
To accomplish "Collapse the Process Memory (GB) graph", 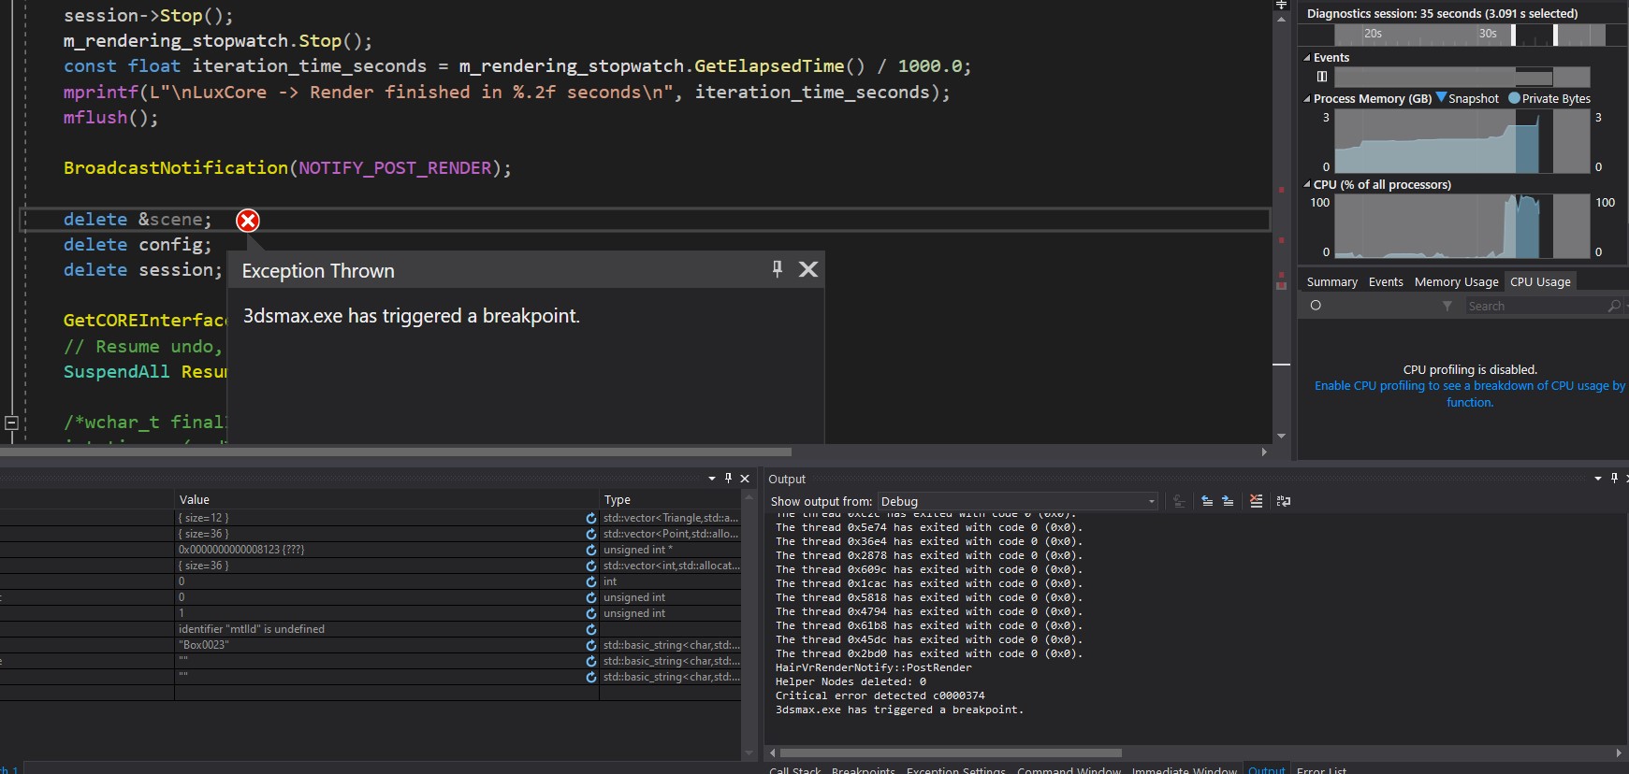I will point(1307,99).
